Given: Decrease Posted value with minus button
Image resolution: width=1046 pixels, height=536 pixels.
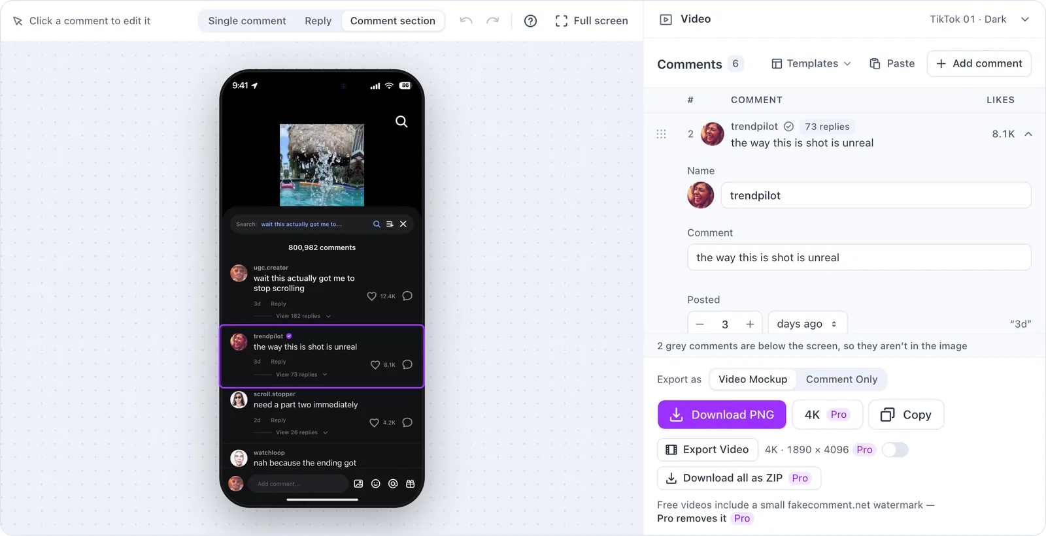Looking at the screenshot, I should (x=700, y=324).
